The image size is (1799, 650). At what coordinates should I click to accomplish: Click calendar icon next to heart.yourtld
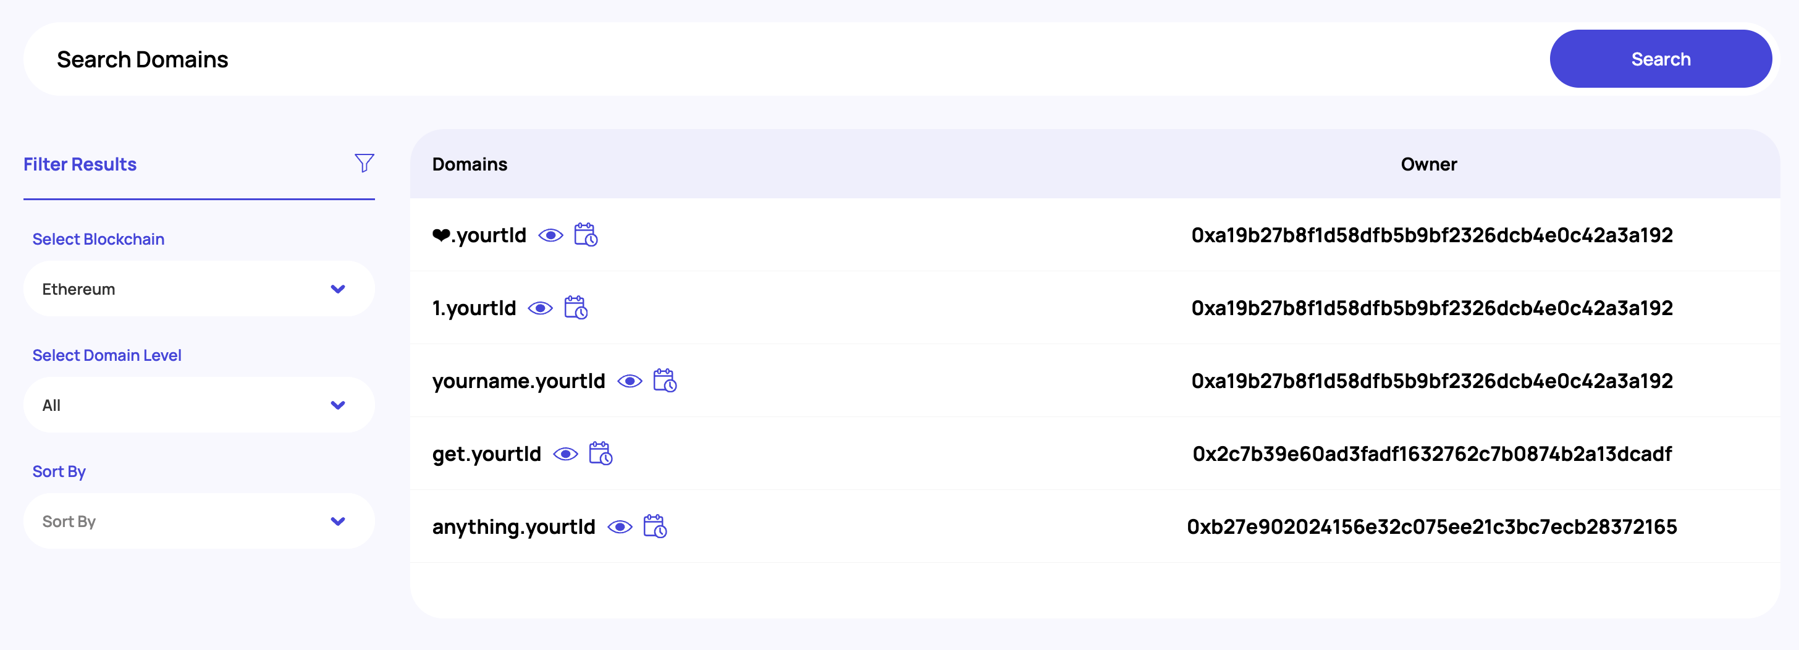[585, 235]
